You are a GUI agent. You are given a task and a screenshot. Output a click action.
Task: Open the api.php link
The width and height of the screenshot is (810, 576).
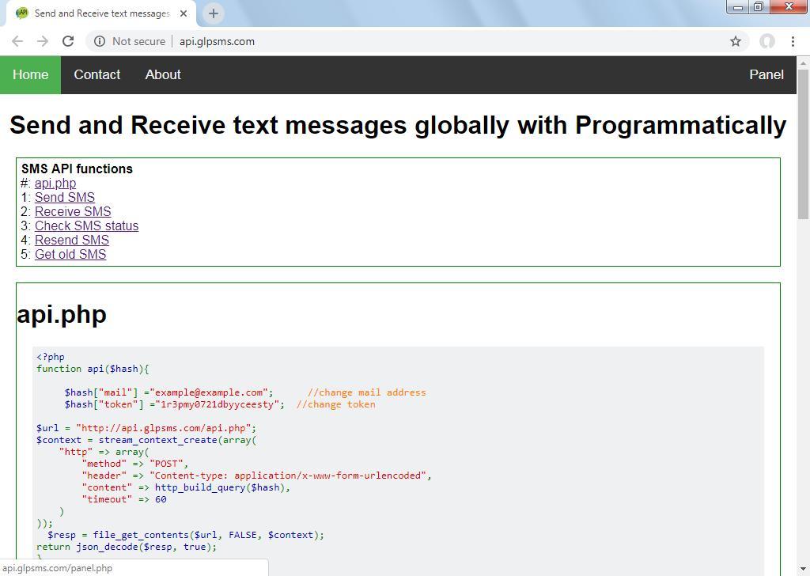55,183
